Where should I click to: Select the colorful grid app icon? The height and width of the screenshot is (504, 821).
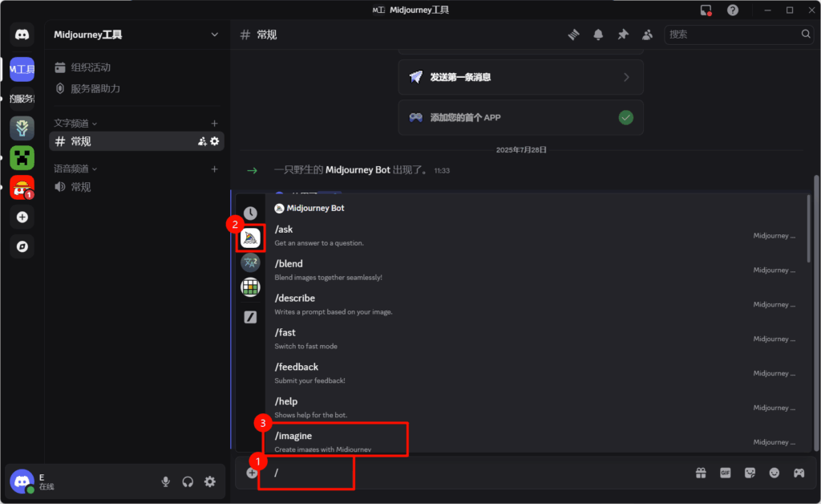250,287
